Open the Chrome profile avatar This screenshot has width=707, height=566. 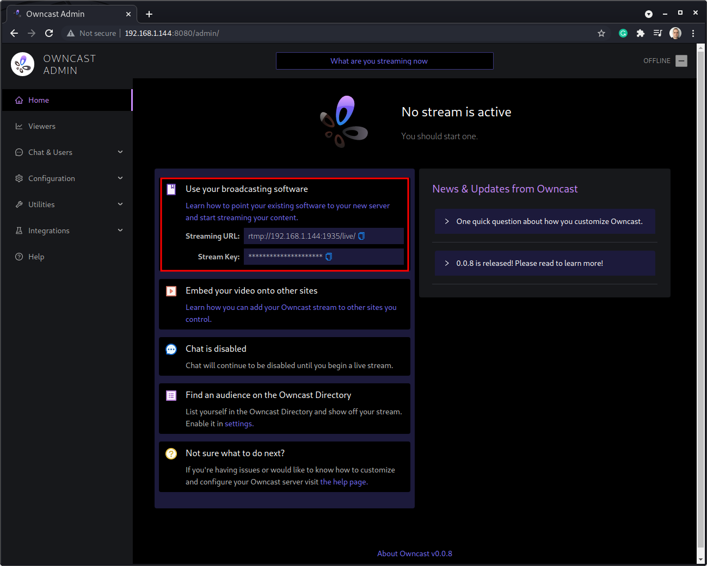pos(675,33)
